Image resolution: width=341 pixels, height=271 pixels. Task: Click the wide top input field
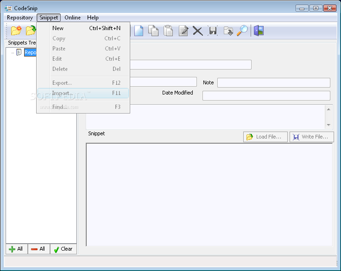[x=191, y=64]
